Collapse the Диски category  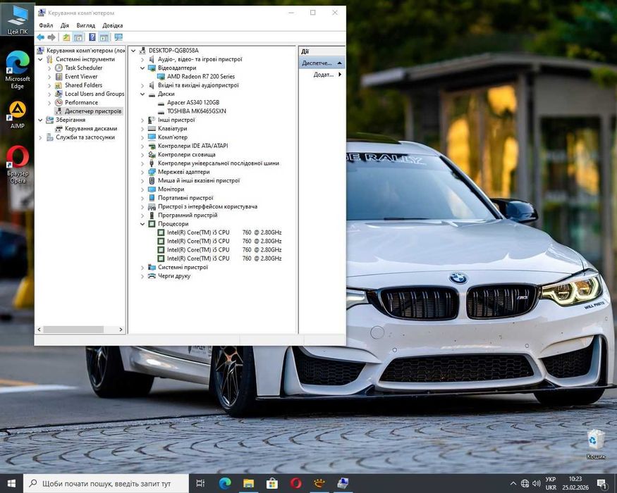142,94
